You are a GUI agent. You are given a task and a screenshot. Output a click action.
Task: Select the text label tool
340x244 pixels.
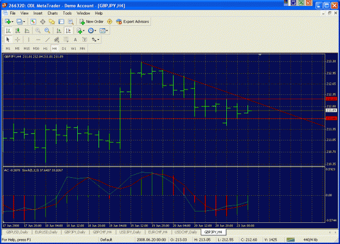pyautogui.click(x=85, y=40)
